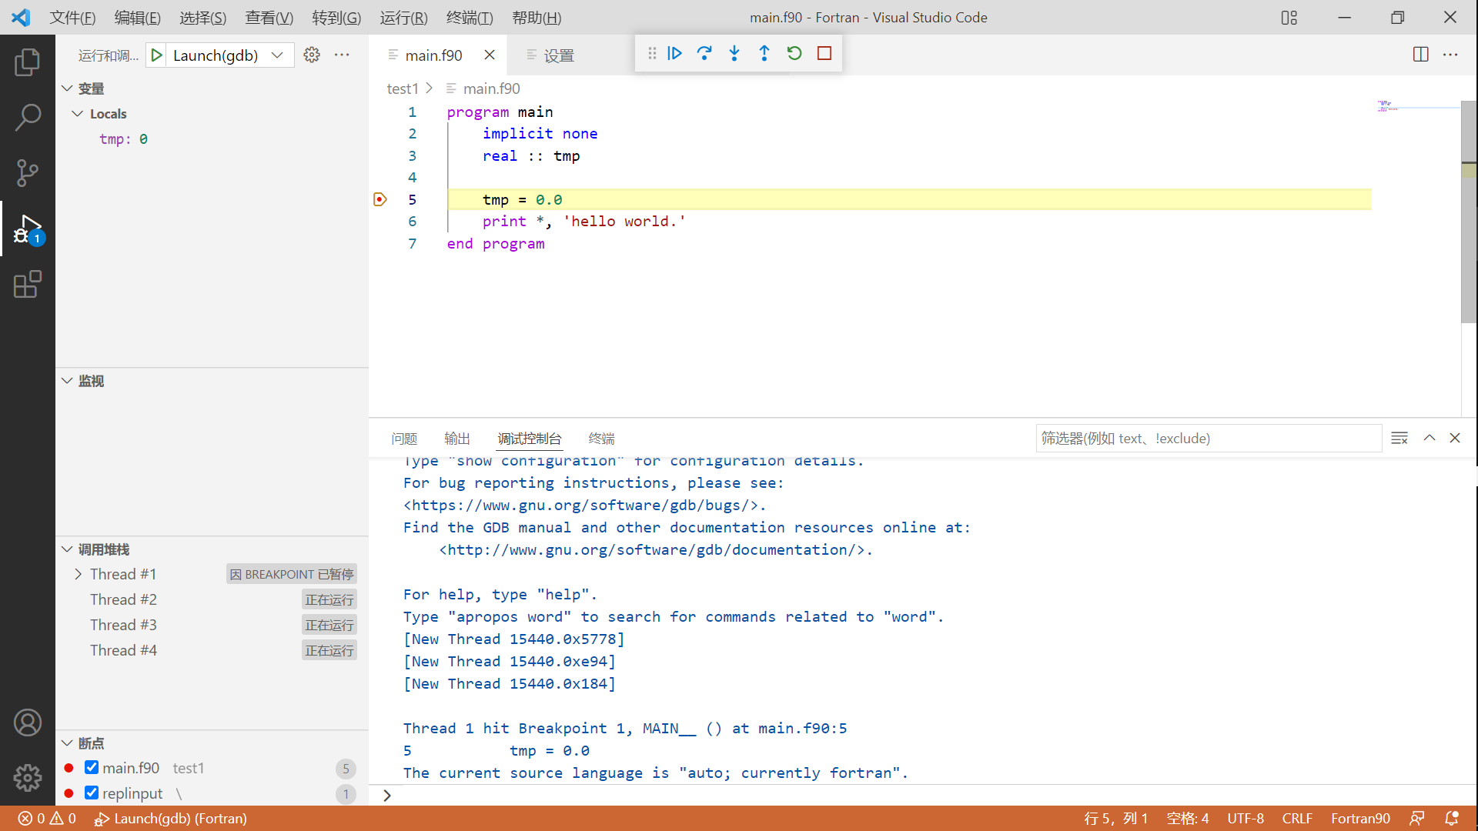Collapse the Locals variables section
Image resolution: width=1478 pixels, height=831 pixels.
(77, 113)
